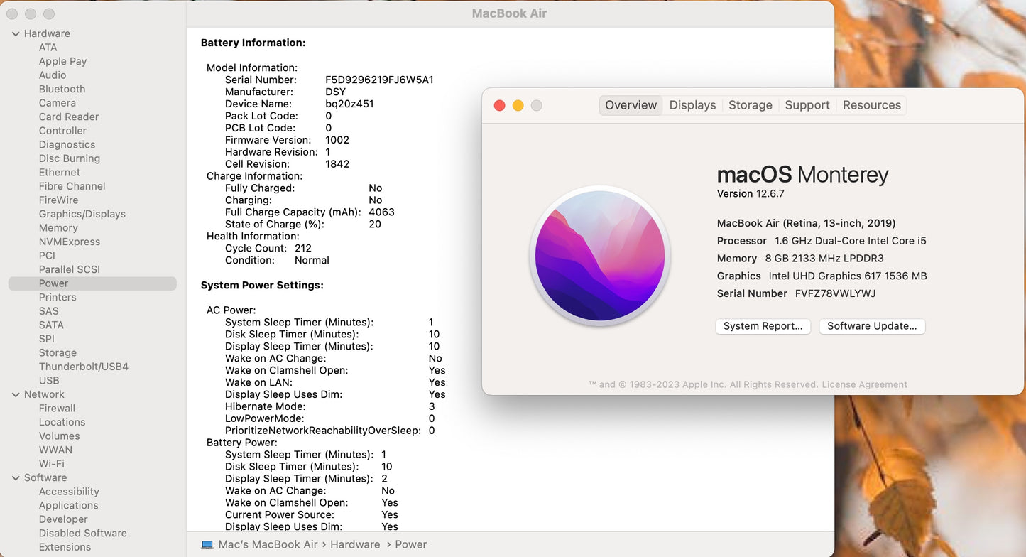This screenshot has width=1026, height=557.
Task: Switch to the Displays tab
Action: pos(692,105)
